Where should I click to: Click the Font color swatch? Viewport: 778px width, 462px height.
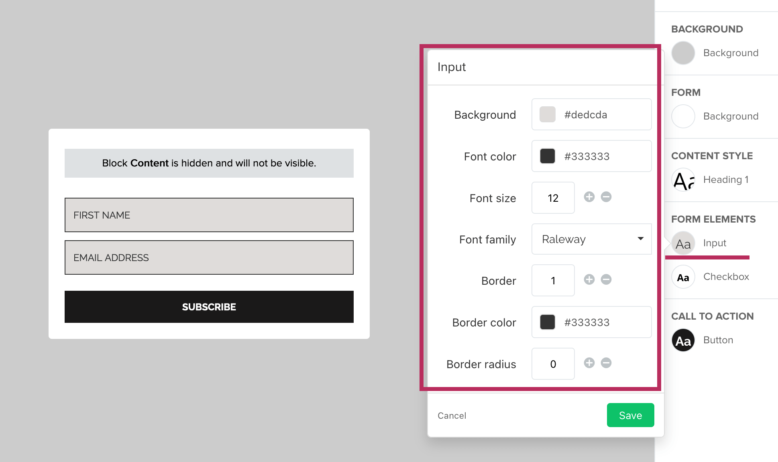(x=548, y=156)
